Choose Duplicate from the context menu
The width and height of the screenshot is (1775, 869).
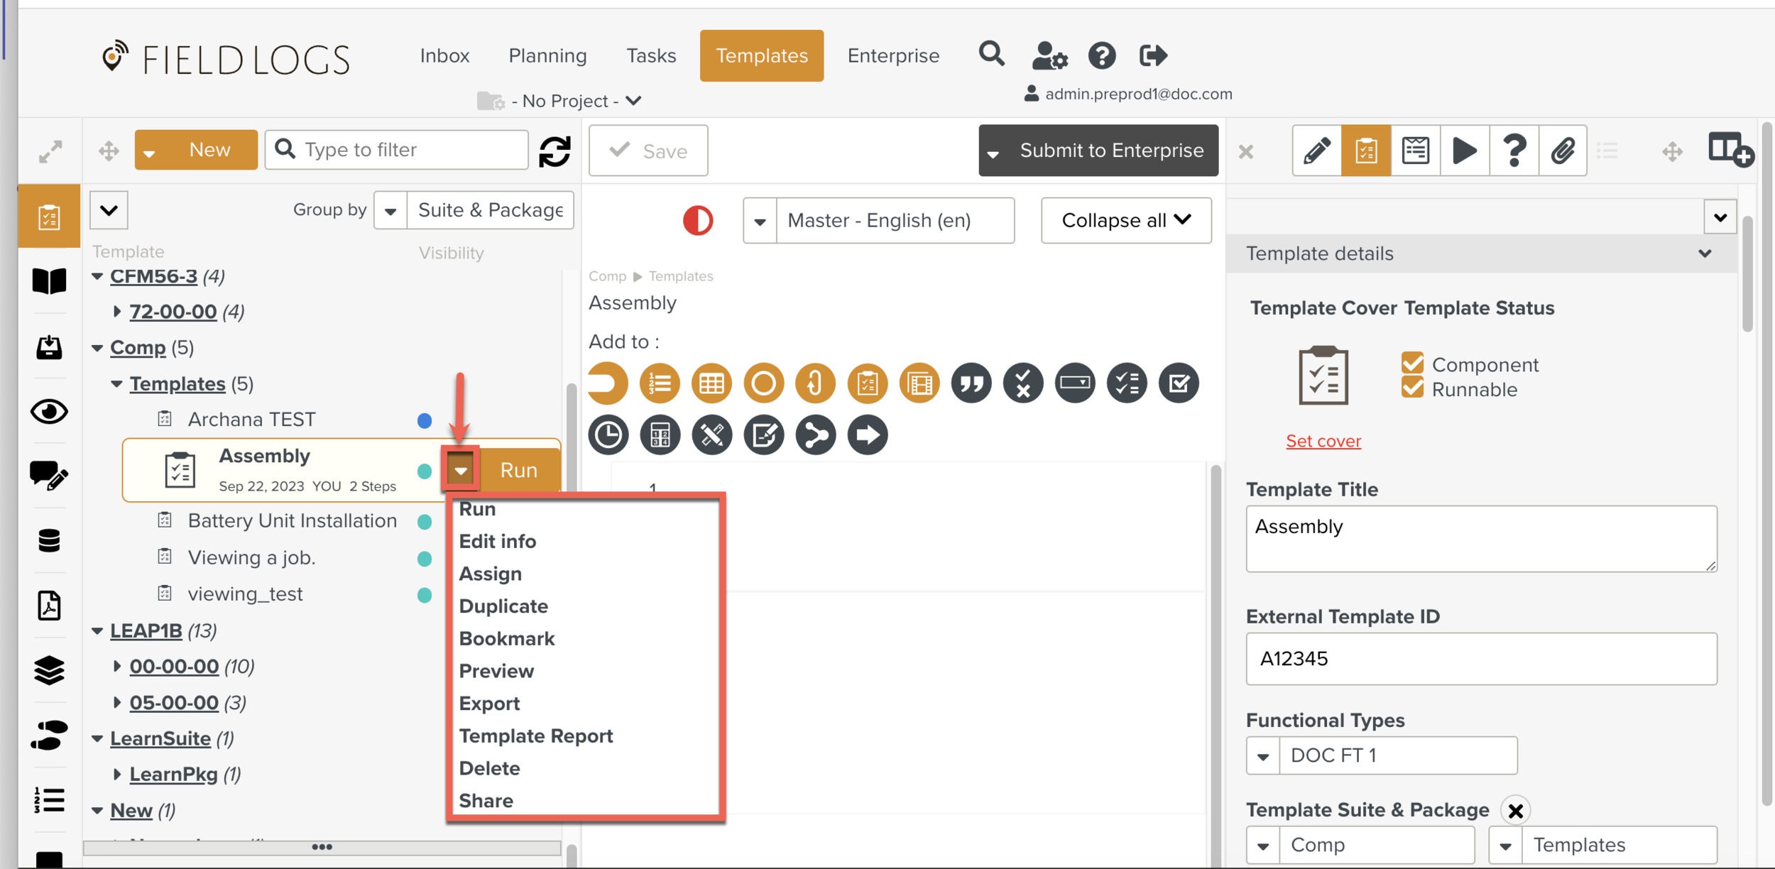point(503,606)
